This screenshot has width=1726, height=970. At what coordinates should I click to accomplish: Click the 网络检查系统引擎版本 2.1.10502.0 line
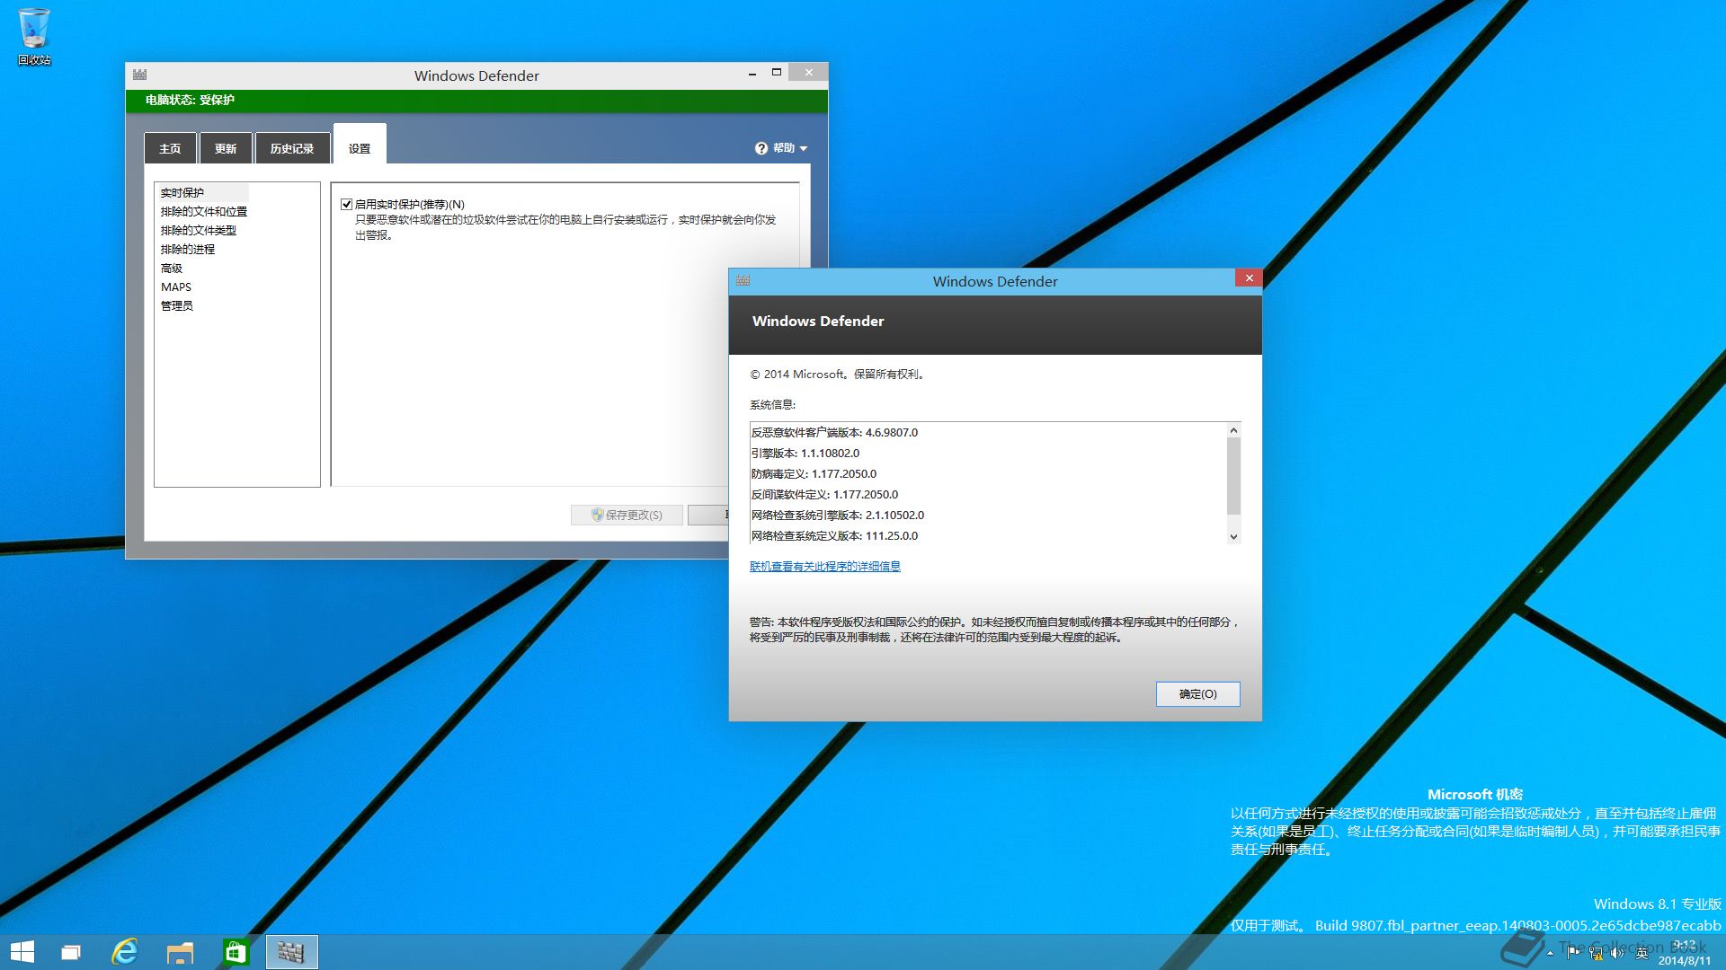[838, 515]
